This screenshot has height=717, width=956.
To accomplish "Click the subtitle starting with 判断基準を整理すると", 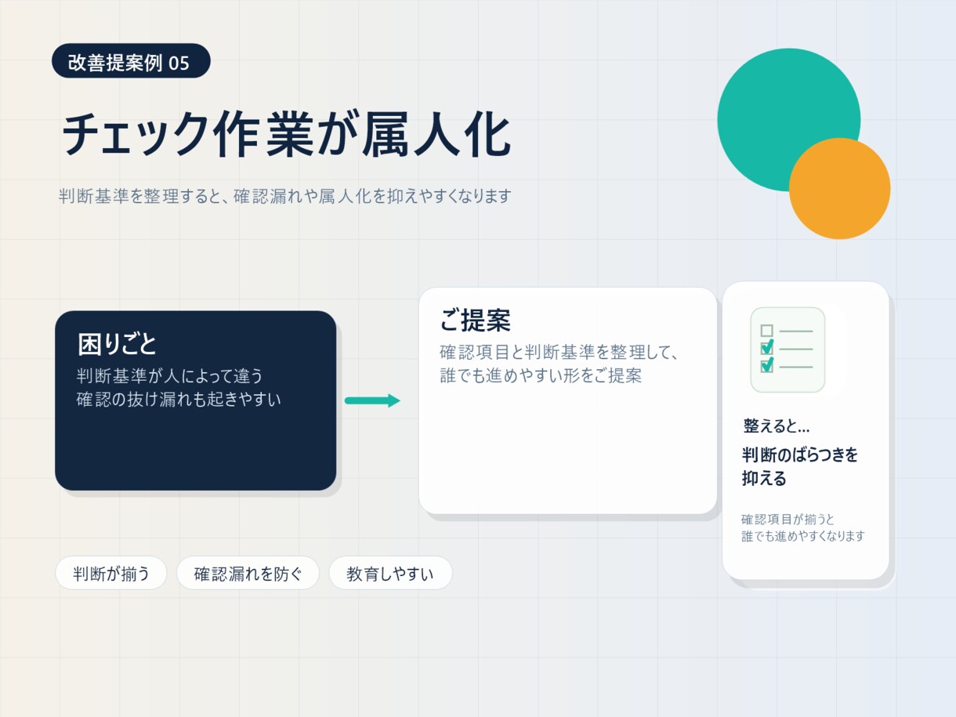I will (285, 196).
